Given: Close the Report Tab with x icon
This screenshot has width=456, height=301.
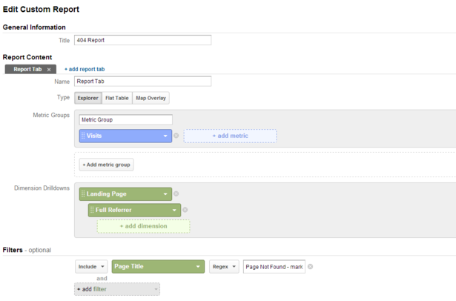Looking at the screenshot, I should pos(49,70).
